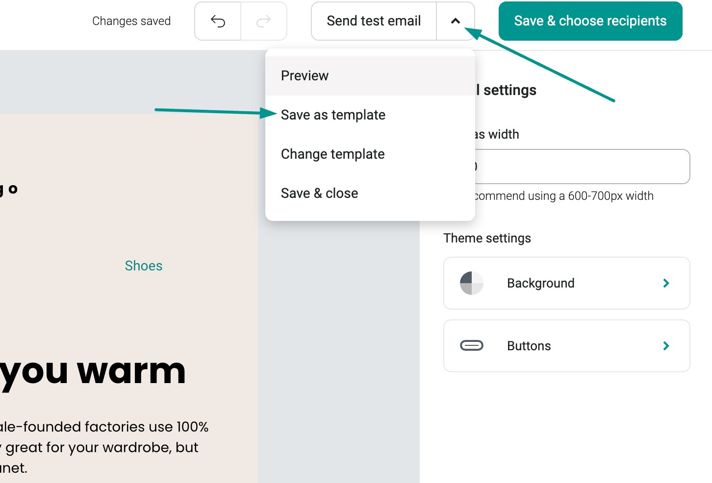Choose Save & close from the menu
Screen dimensions: 712x483
[x=319, y=193]
